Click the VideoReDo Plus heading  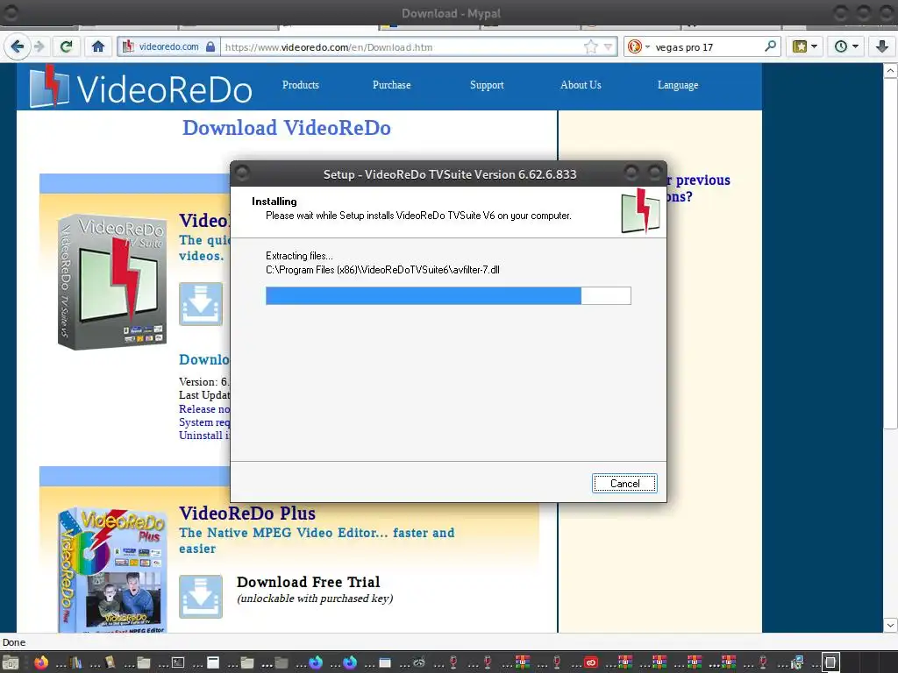coord(246,513)
